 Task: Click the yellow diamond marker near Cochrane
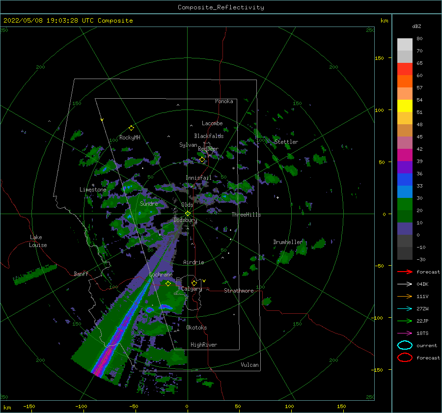point(168,283)
